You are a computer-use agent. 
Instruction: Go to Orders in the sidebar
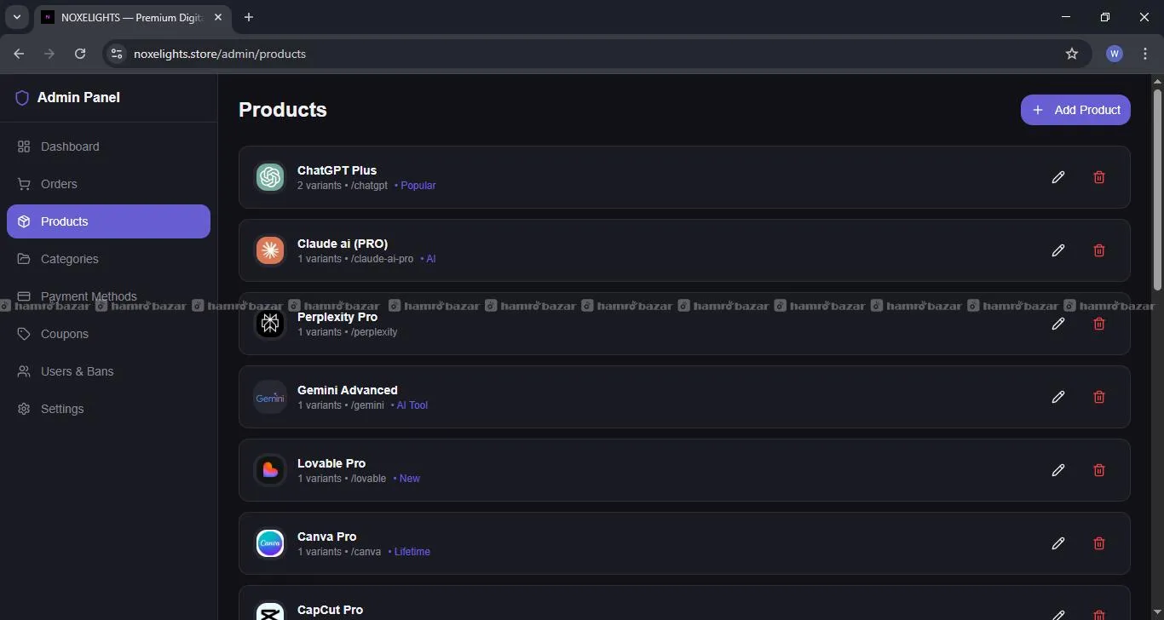pos(59,184)
